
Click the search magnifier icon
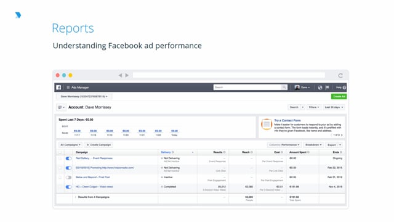(x=284, y=87)
